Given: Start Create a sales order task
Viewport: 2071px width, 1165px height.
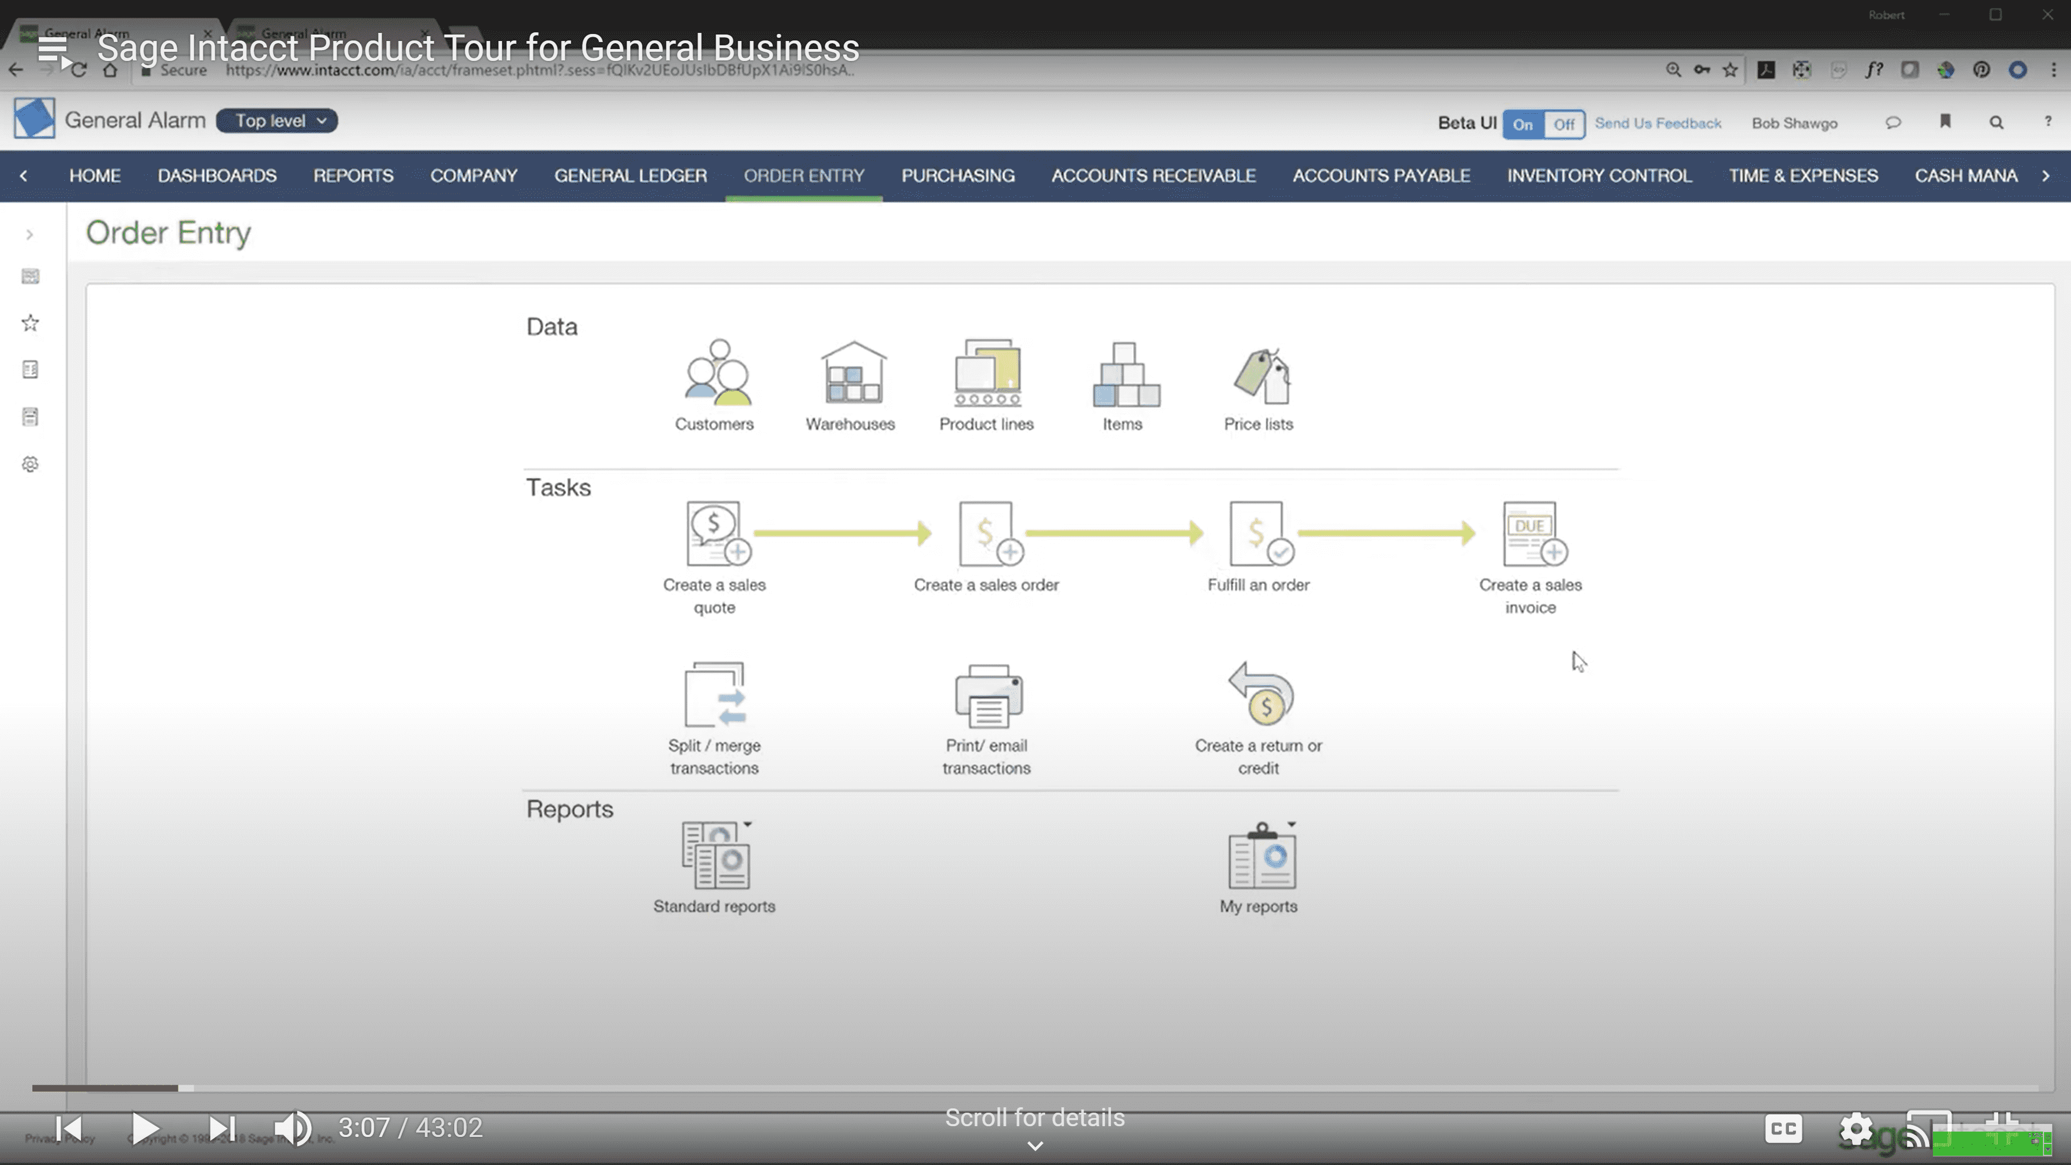Looking at the screenshot, I should [x=991, y=534].
